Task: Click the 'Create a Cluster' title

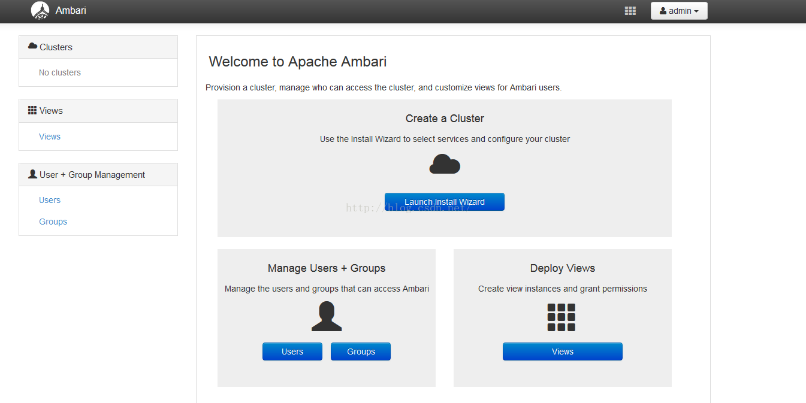Action: (445, 119)
